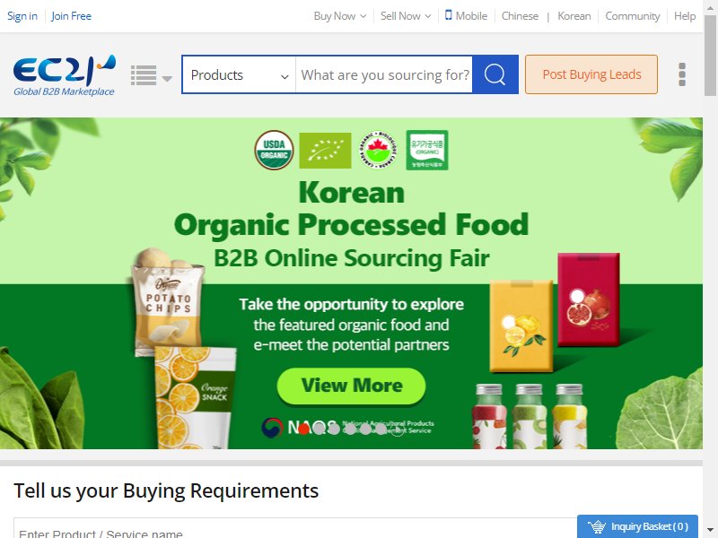This screenshot has height=538, width=718.
Task: Click the 'Korean Organic Processed Food' banner heading
Action: coord(351,209)
